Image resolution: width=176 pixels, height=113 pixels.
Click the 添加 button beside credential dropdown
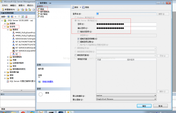[163, 56]
